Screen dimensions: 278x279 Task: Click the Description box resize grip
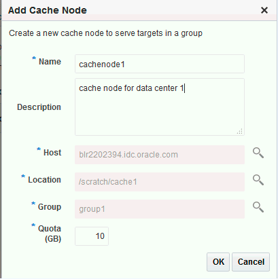pyautogui.click(x=240, y=131)
